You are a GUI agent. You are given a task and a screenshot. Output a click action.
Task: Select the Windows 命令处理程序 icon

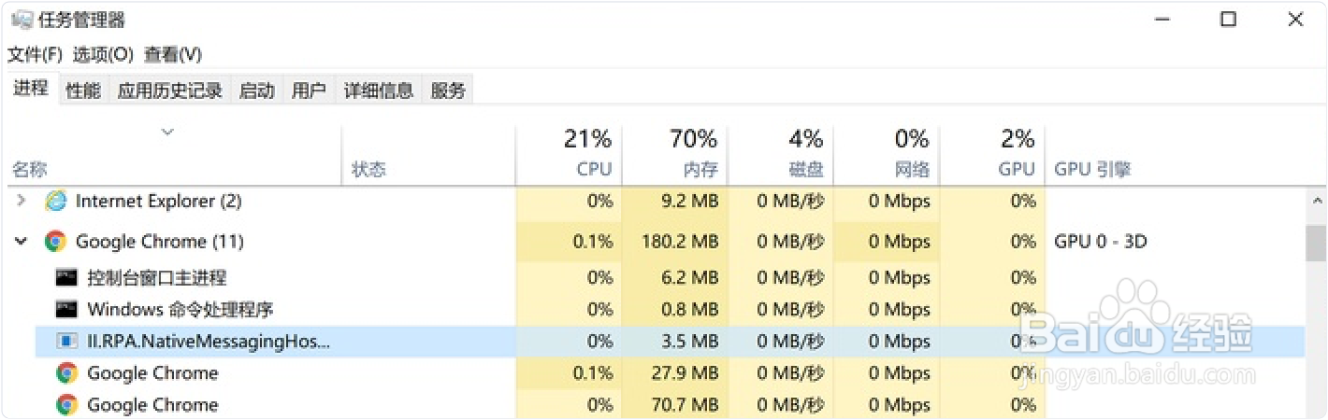[x=66, y=309]
